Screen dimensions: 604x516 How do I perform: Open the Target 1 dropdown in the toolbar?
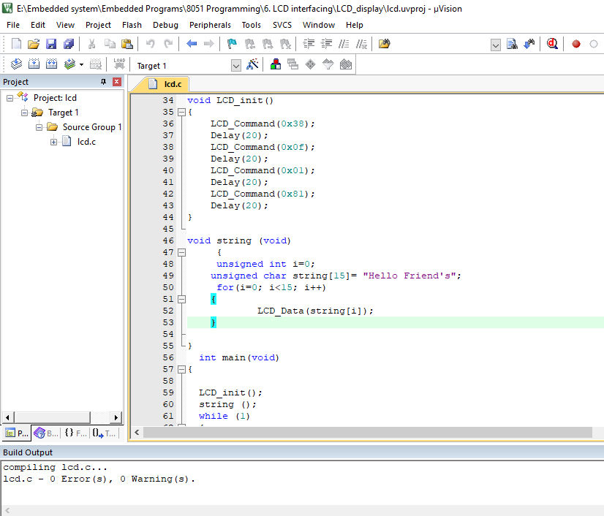pyautogui.click(x=236, y=66)
